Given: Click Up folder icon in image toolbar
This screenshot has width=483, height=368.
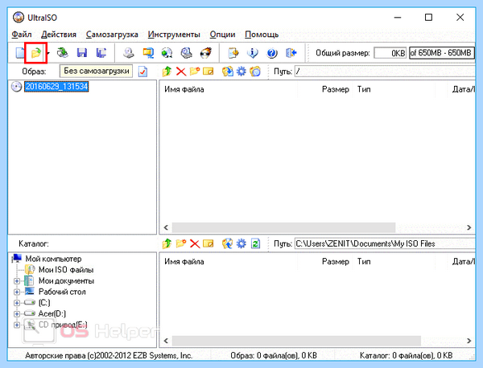Looking at the screenshot, I should (167, 72).
